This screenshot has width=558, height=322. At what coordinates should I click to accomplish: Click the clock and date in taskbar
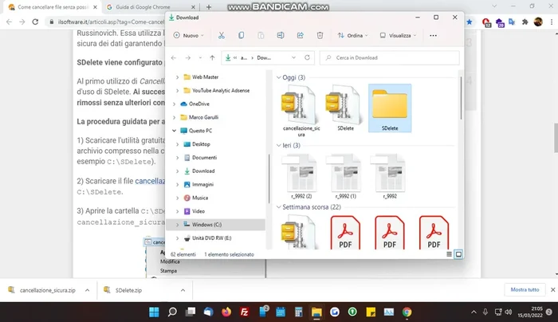(x=530, y=312)
